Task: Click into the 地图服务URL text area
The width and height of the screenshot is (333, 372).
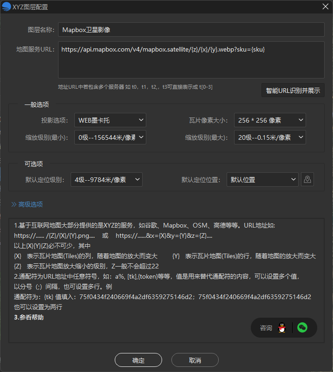Action: pos(191,60)
